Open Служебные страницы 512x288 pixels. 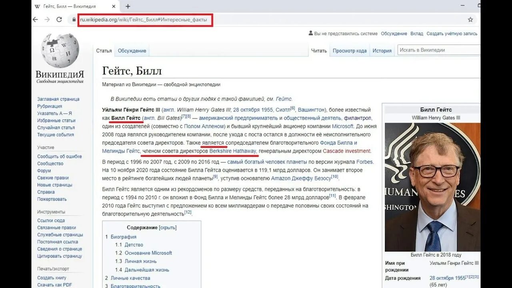(60, 235)
